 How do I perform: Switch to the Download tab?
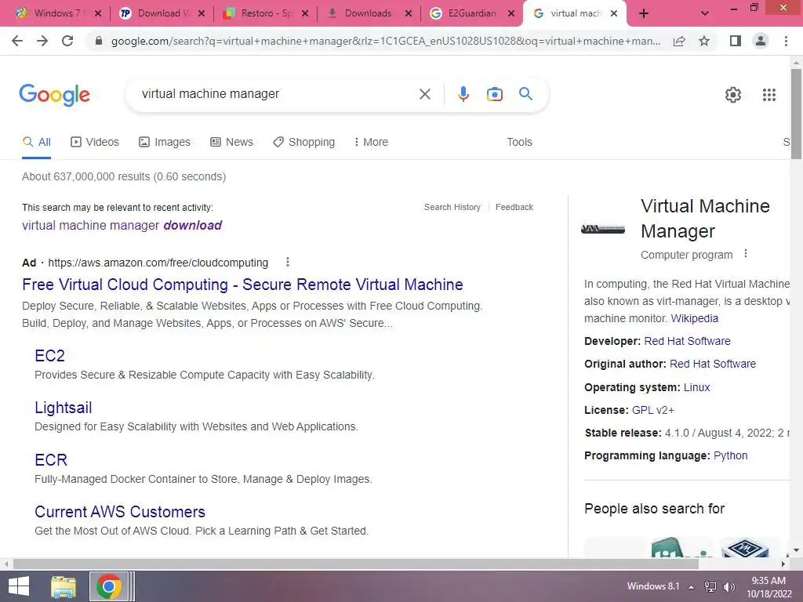(x=162, y=14)
